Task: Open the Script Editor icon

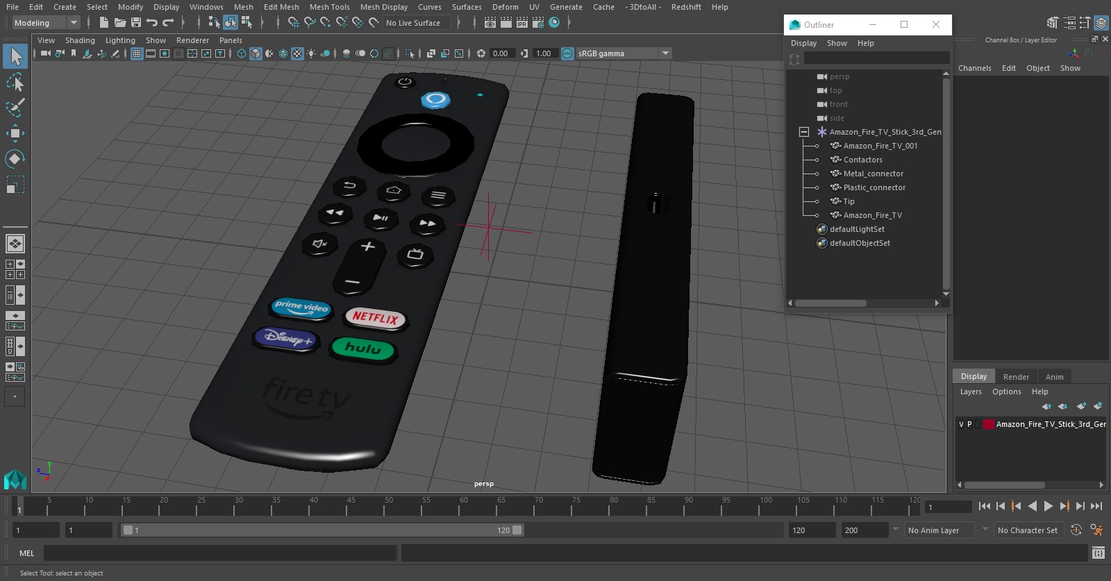Action: pyautogui.click(x=1098, y=553)
